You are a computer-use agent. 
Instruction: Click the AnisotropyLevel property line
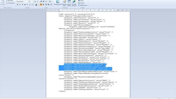click(x=85, y=56)
